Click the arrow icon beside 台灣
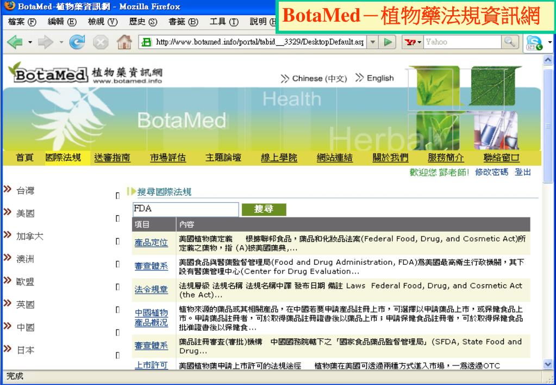The image size is (556, 385). tap(8, 189)
